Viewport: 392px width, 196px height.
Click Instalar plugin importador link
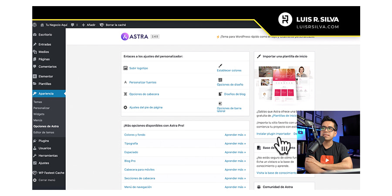(274, 134)
